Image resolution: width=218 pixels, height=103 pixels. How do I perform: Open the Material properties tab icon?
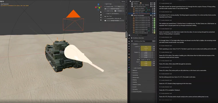(129, 72)
